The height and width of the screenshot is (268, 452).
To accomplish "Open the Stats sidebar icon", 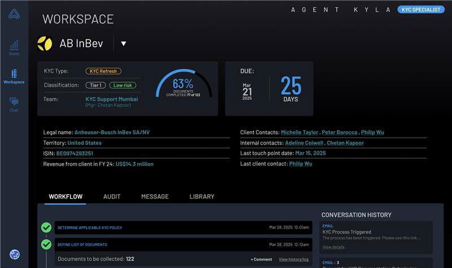I will point(14,46).
